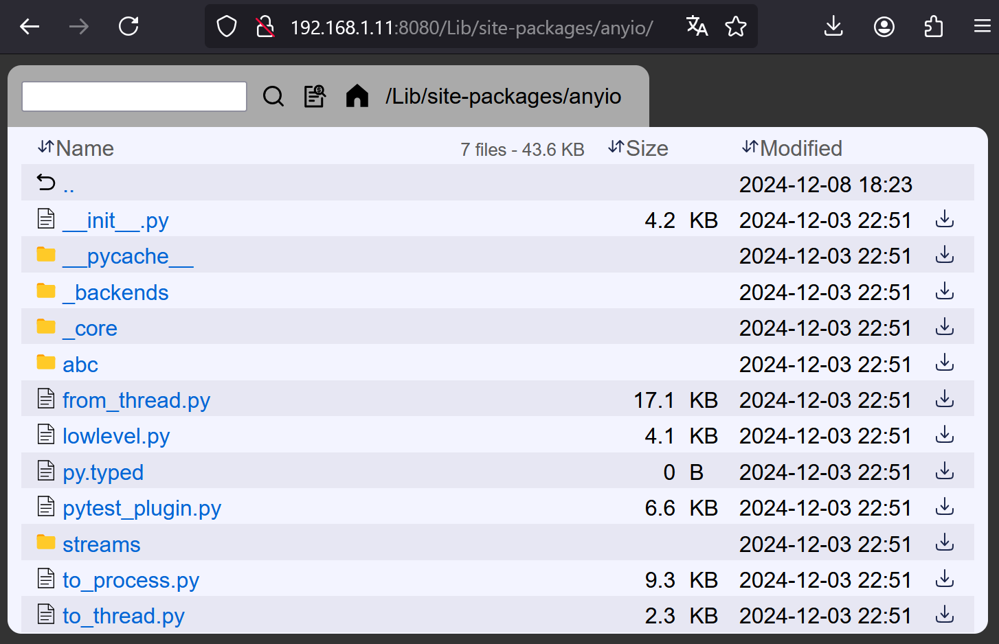Open the extensions puzzle icon
Screen dimensions: 999x644
pos(934,27)
